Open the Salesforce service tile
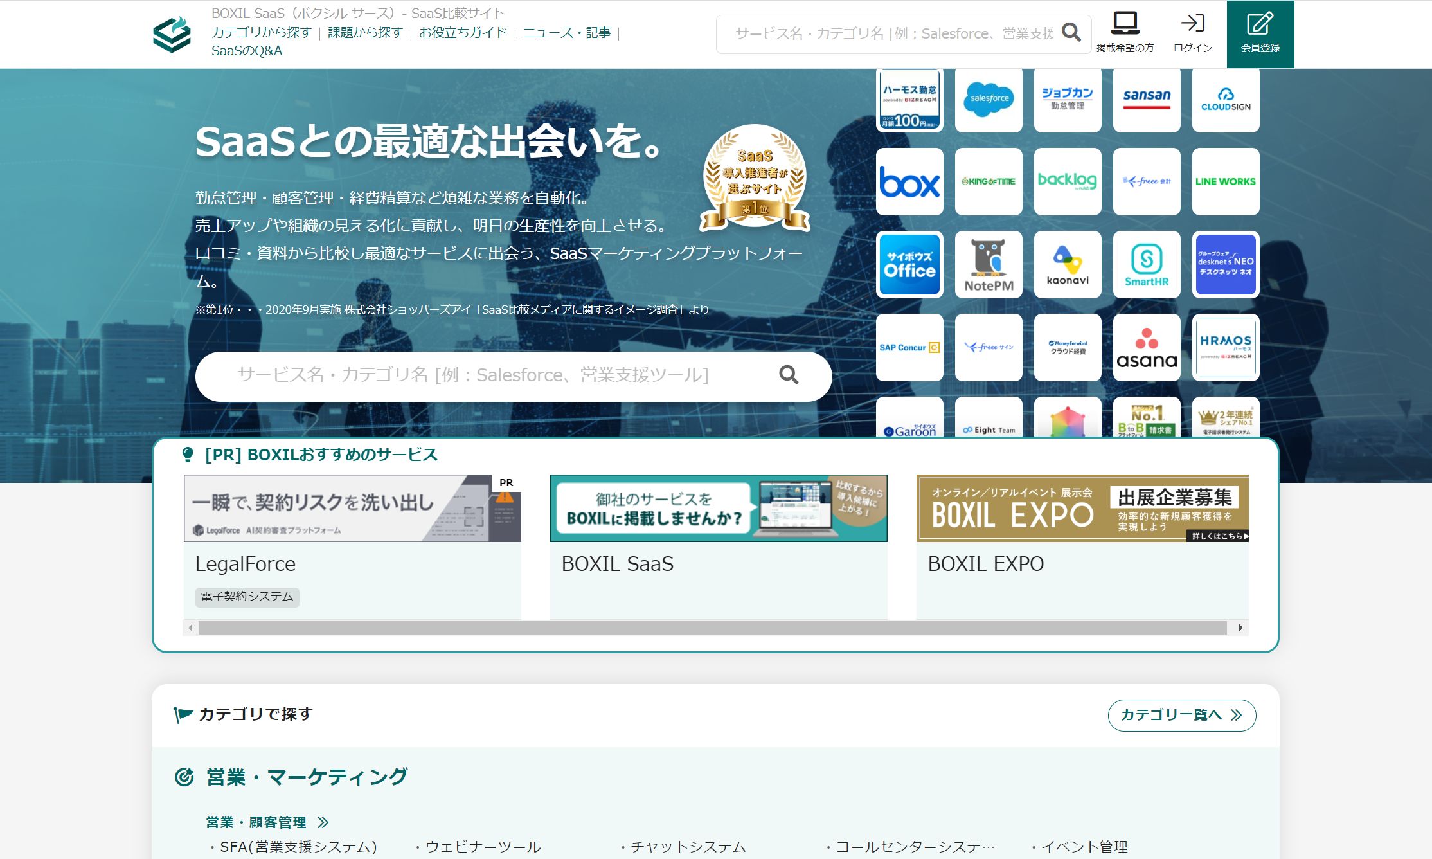1432x859 pixels. [x=989, y=100]
